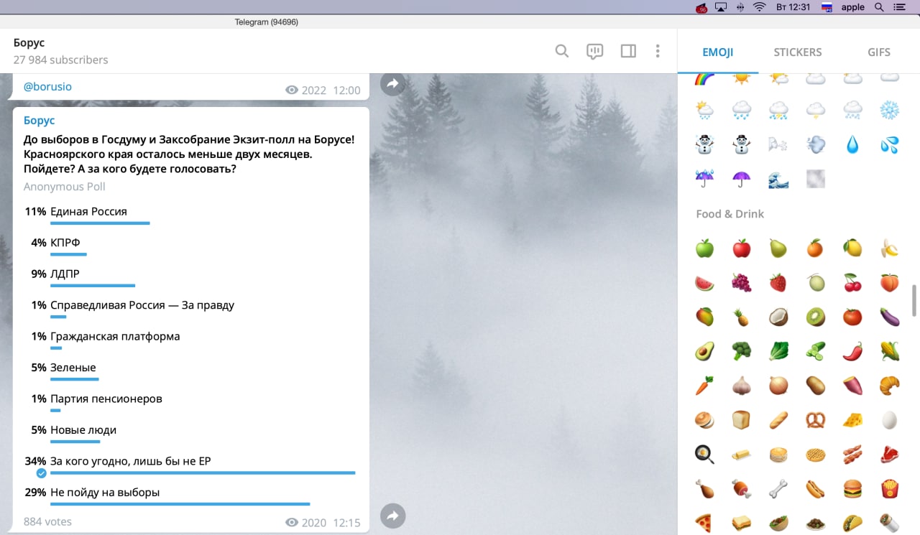Screen dimensions: 920x535
Task: Insert the strawberry emoji
Action: [x=778, y=283]
